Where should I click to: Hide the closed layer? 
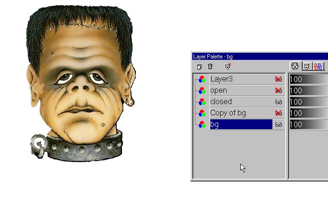pos(279,102)
